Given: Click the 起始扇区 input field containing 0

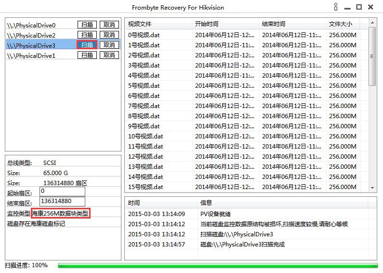Looking at the screenshot, I should (62, 191).
